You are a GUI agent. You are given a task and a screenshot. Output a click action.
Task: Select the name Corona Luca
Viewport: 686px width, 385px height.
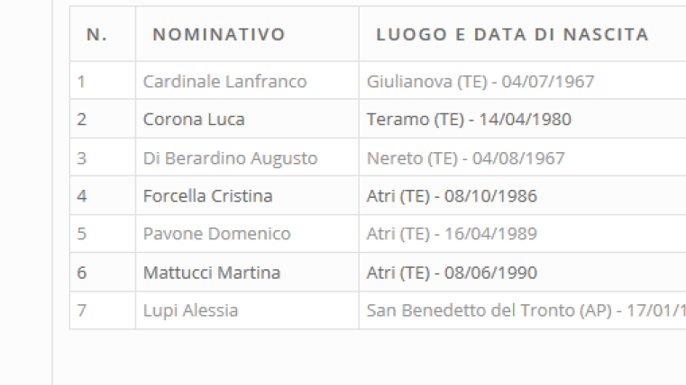pyautogui.click(x=194, y=119)
